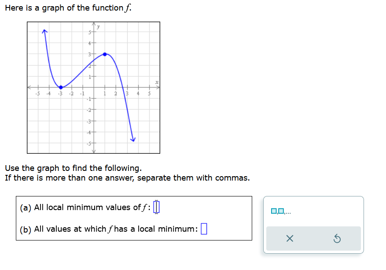Click the right arrowhead on the x-axis
Image resolution: width=386 pixels, height=270 pixels.
pyautogui.click(x=158, y=86)
